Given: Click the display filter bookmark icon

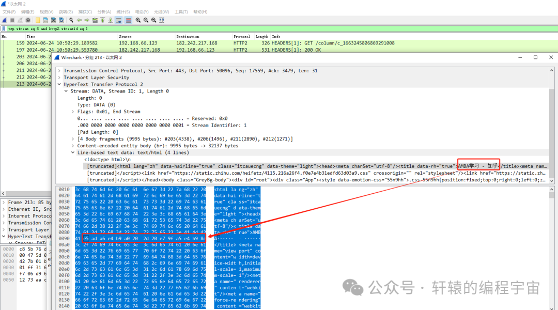Looking at the screenshot, I should pyautogui.click(x=4, y=29).
